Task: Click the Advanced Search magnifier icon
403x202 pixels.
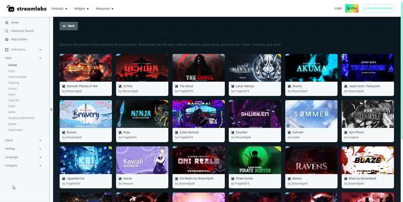Action: (7, 31)
